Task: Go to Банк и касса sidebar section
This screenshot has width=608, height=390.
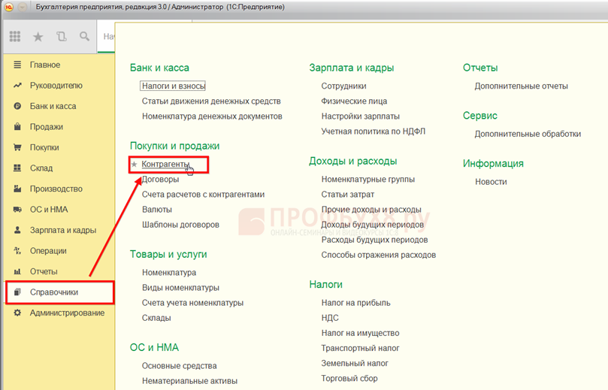Action: tap(53, 106)
